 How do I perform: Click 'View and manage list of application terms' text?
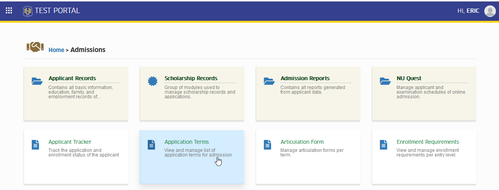coord(198,153)
